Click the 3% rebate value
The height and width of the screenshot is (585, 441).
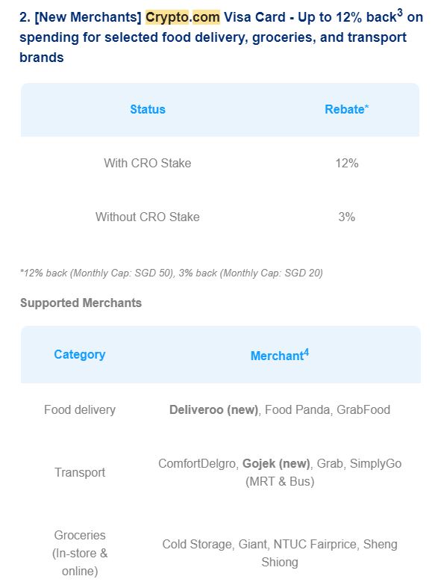[347, 217]
